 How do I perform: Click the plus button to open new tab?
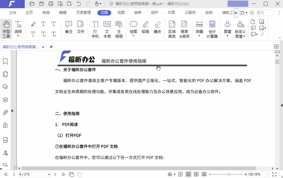51,47
